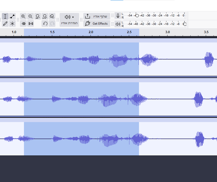
Task: Click the recording level slider knob
Action: click(137, 16)
